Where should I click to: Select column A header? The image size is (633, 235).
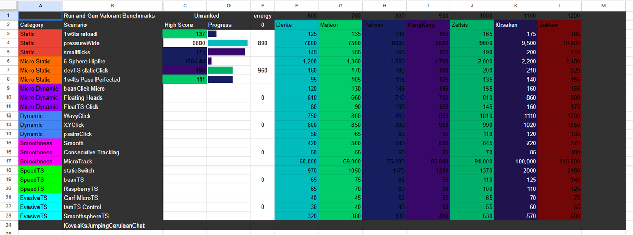tap(40, 5)
